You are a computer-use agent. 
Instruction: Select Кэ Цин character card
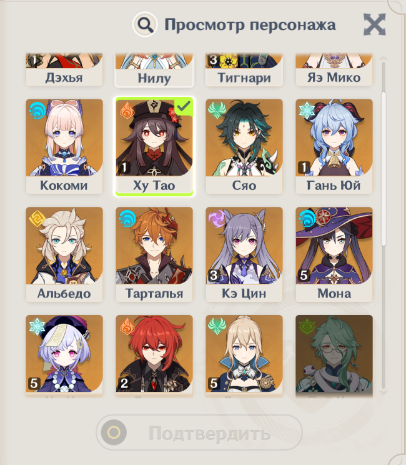[244, 254]
